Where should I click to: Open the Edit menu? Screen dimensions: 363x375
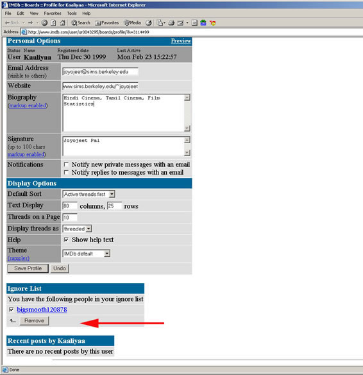click(x=21, y=13)
